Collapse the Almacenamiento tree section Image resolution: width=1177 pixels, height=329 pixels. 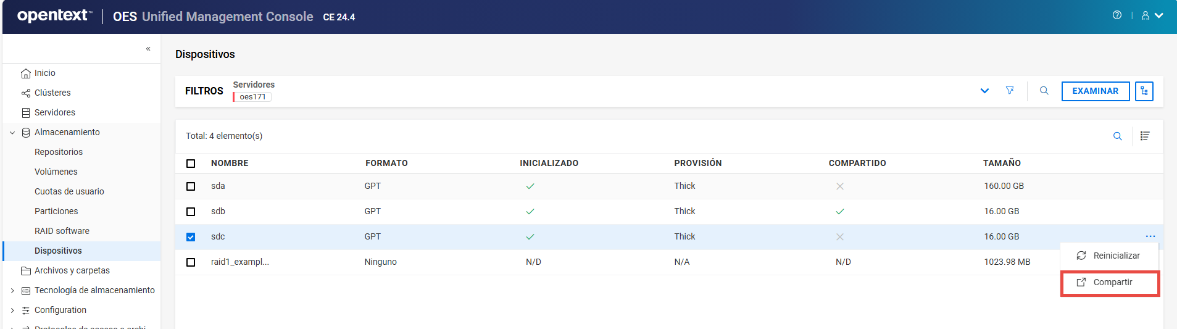coord(12,133)
